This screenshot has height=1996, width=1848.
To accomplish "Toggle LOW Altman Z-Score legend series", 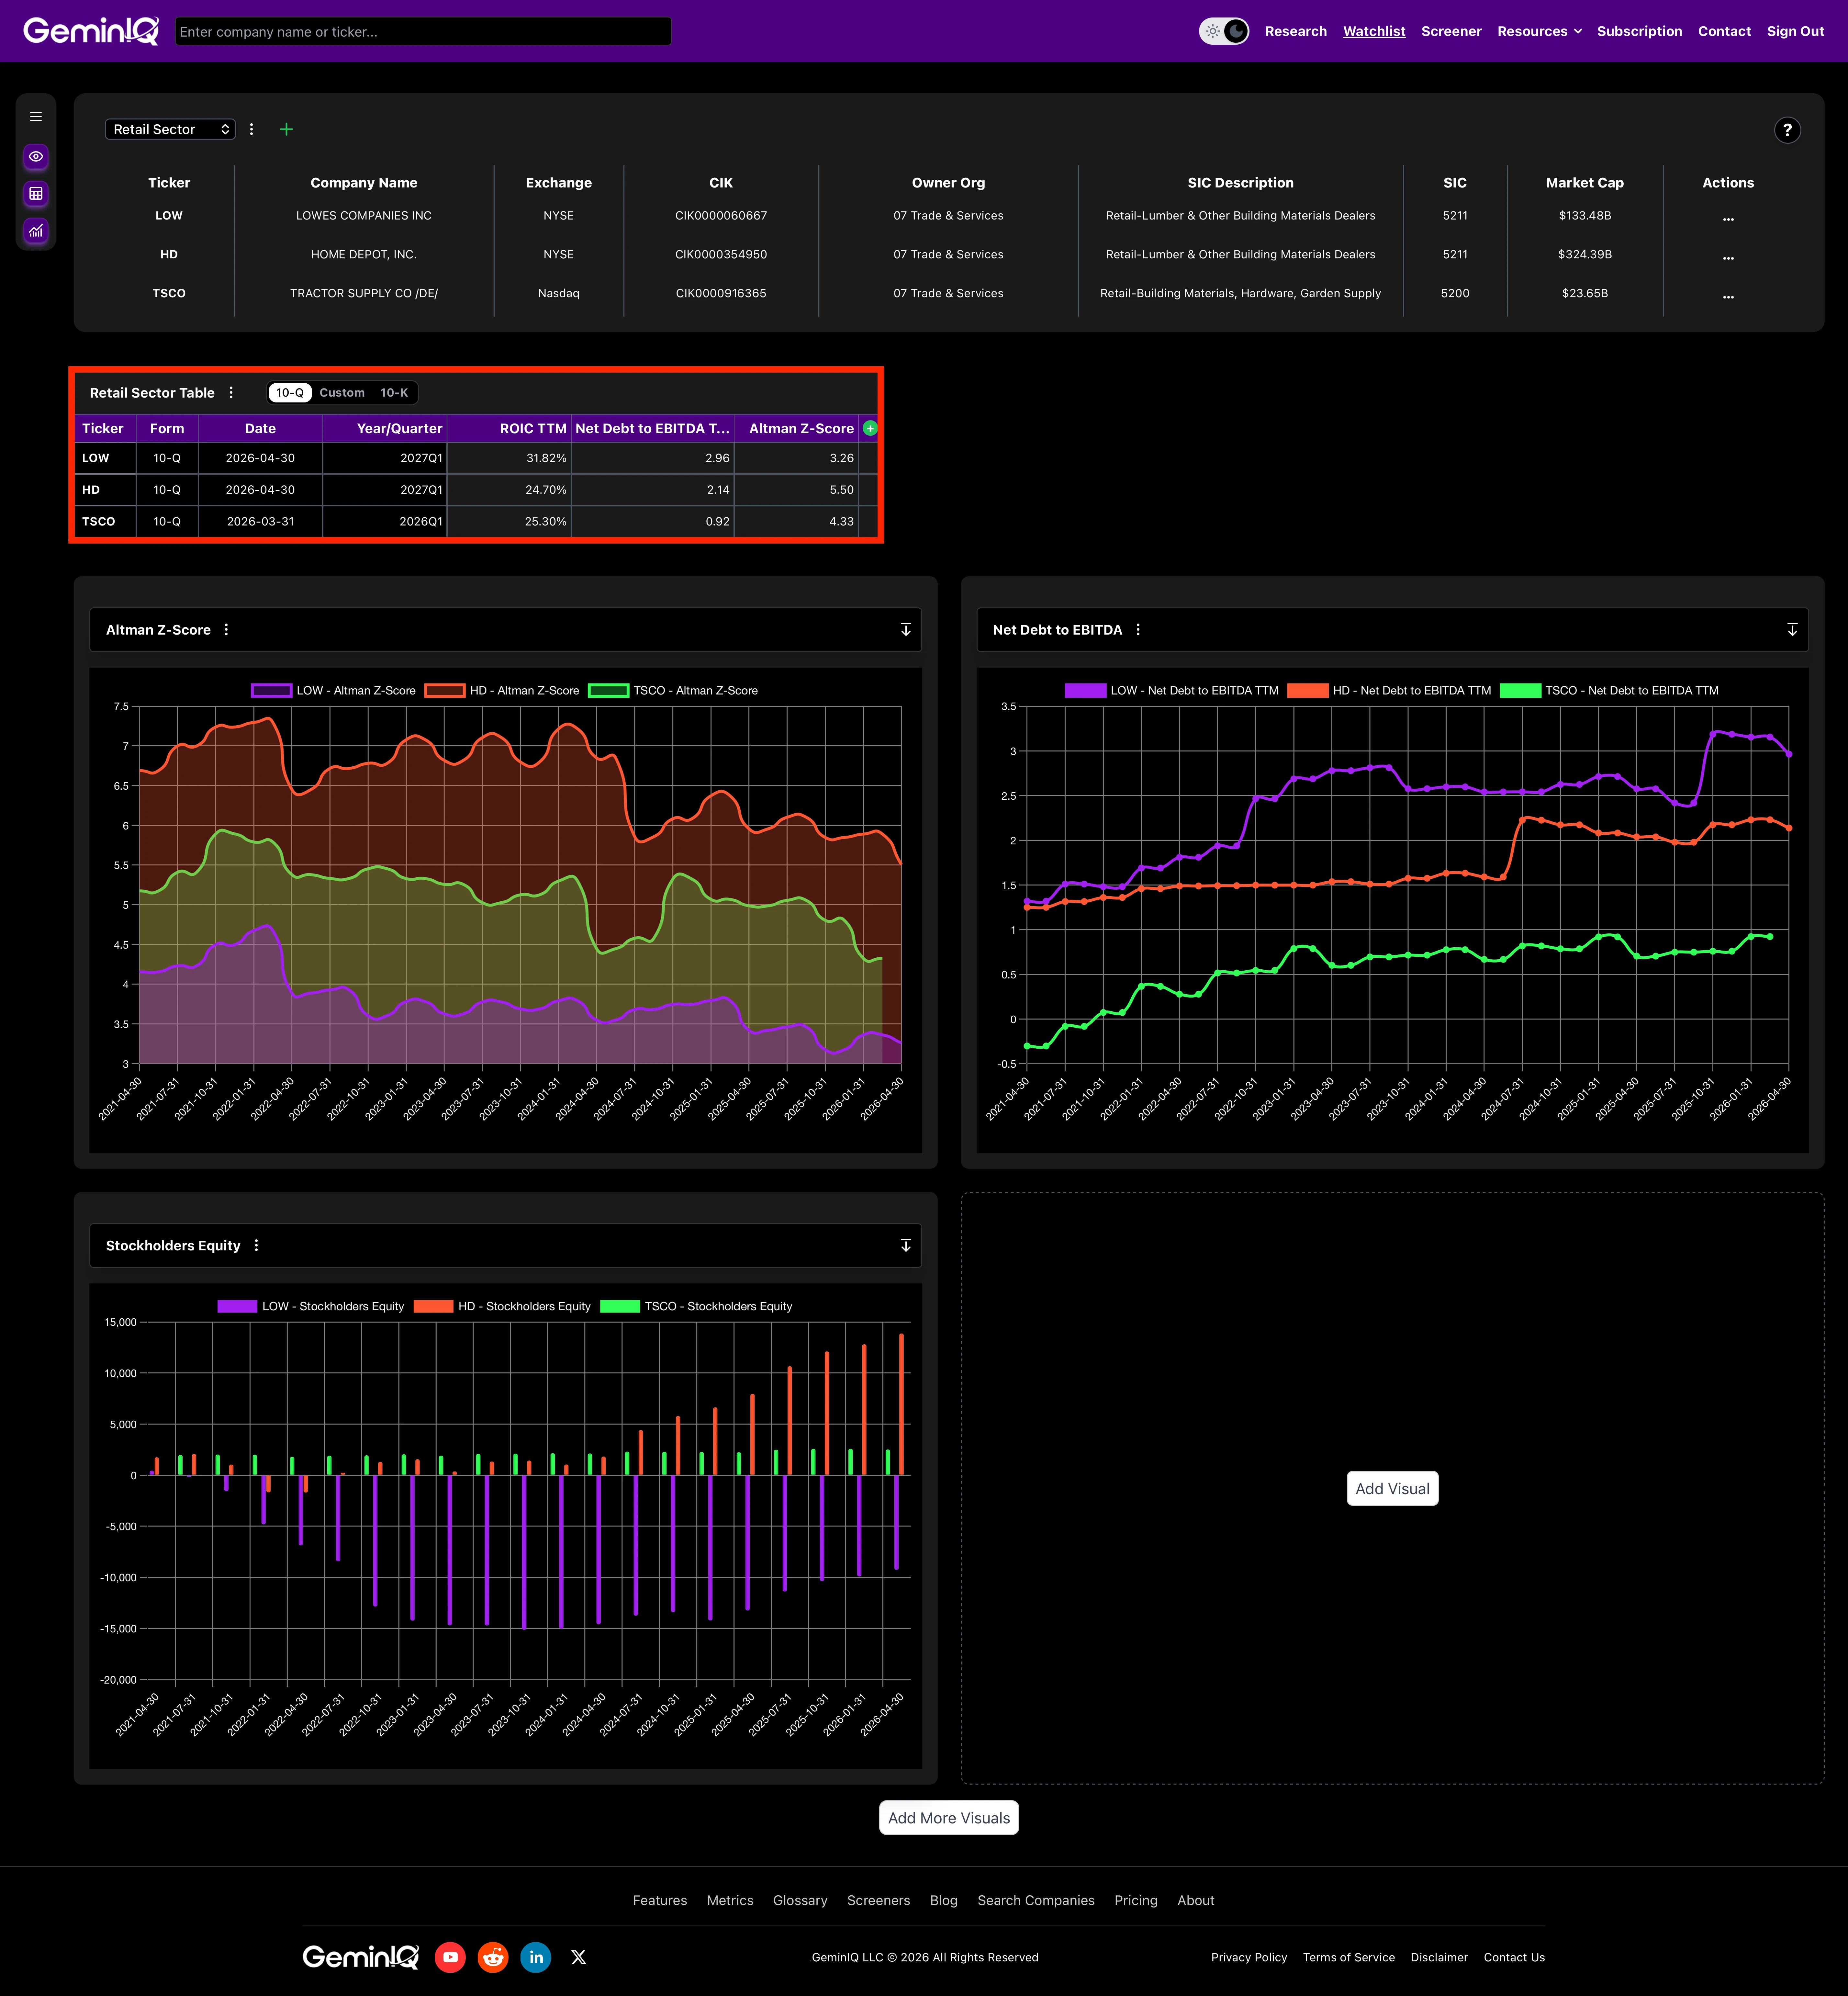I will click(333, 691).
